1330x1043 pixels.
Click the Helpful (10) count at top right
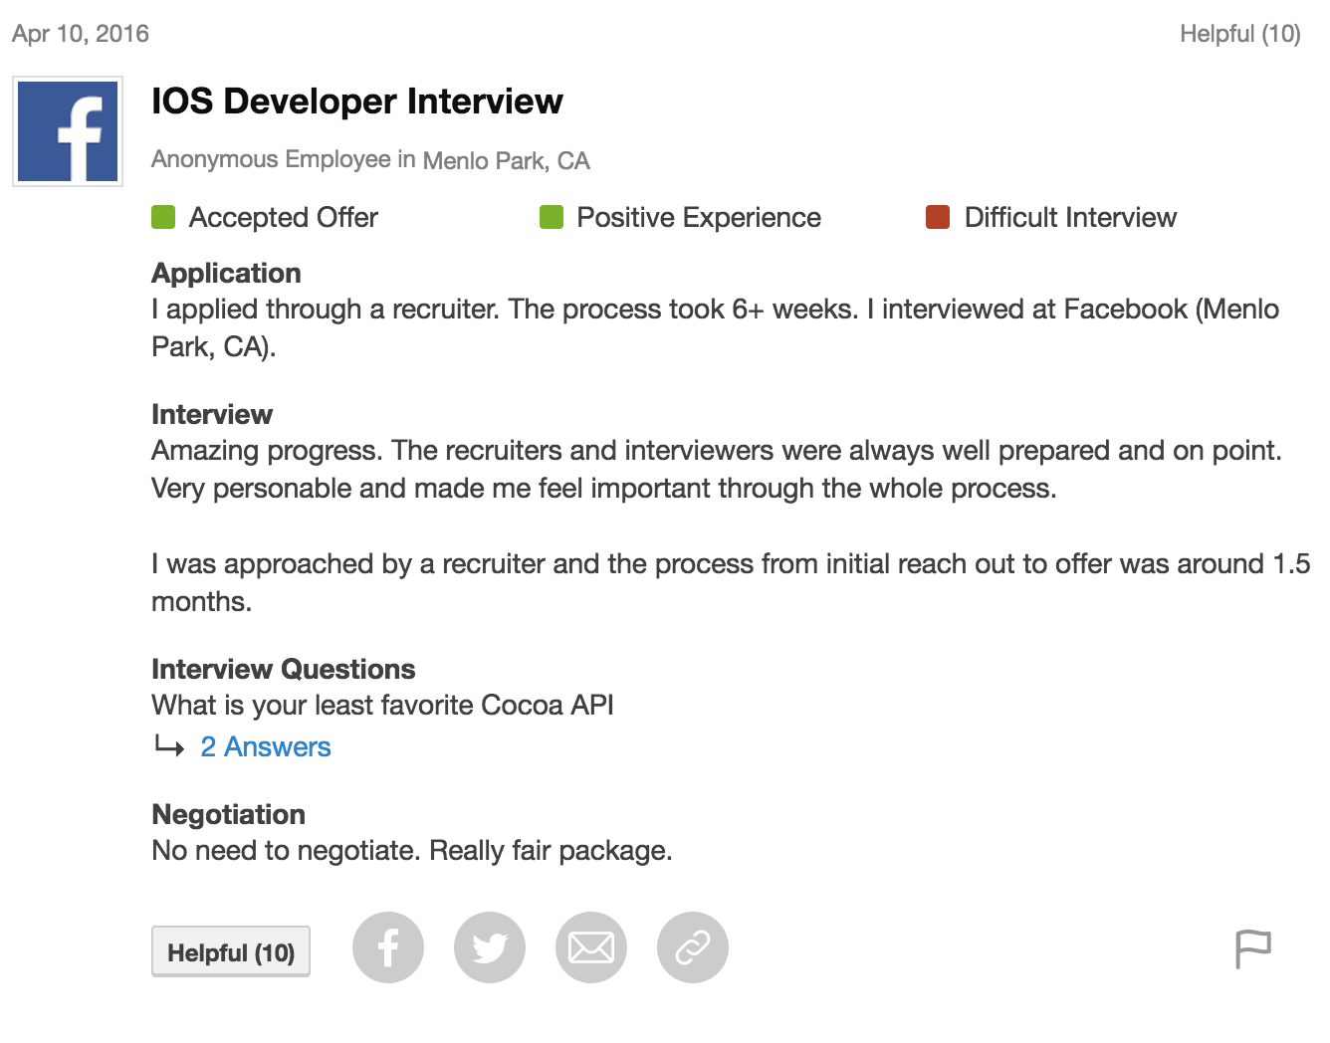coord(1239,34)
